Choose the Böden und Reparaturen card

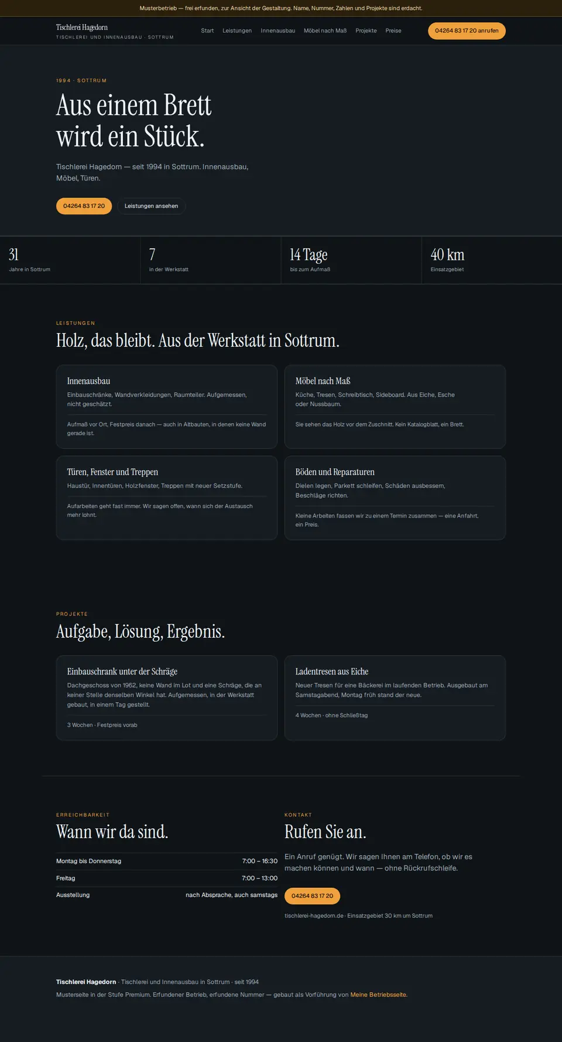click(x=395, y=498)
